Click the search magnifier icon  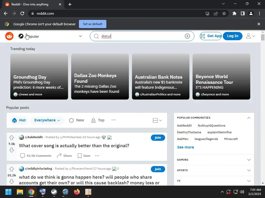coord(96,36)
